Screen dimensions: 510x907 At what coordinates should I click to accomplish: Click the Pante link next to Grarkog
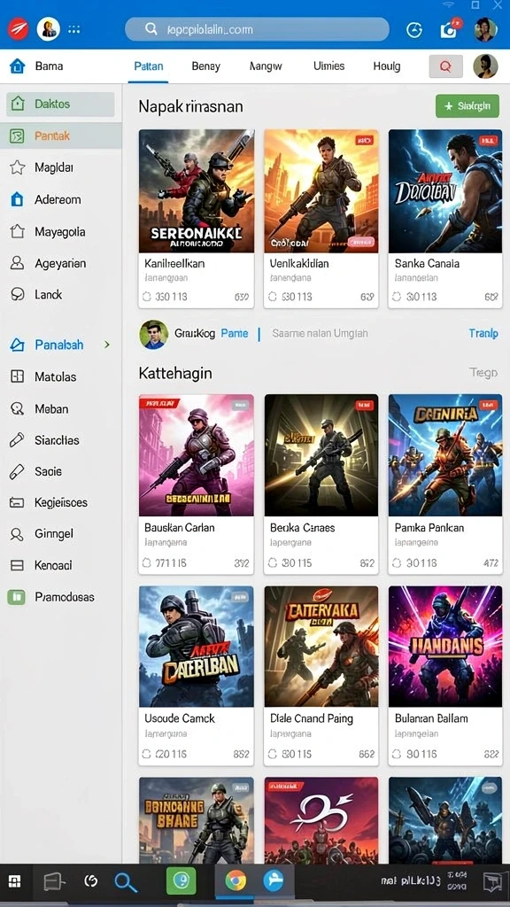235,333
